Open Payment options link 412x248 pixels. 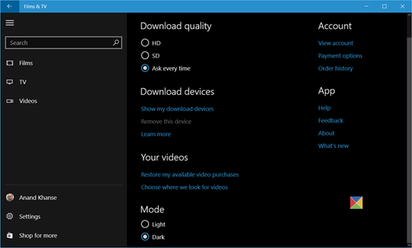click(x=340, y=56)
